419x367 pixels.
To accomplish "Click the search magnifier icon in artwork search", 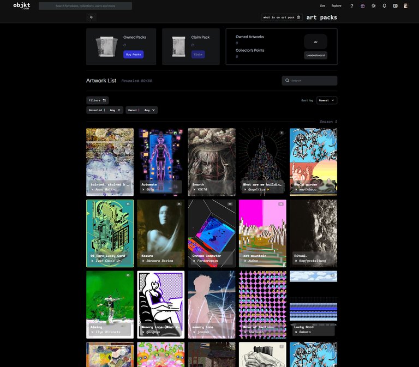I will click(287, 80).
